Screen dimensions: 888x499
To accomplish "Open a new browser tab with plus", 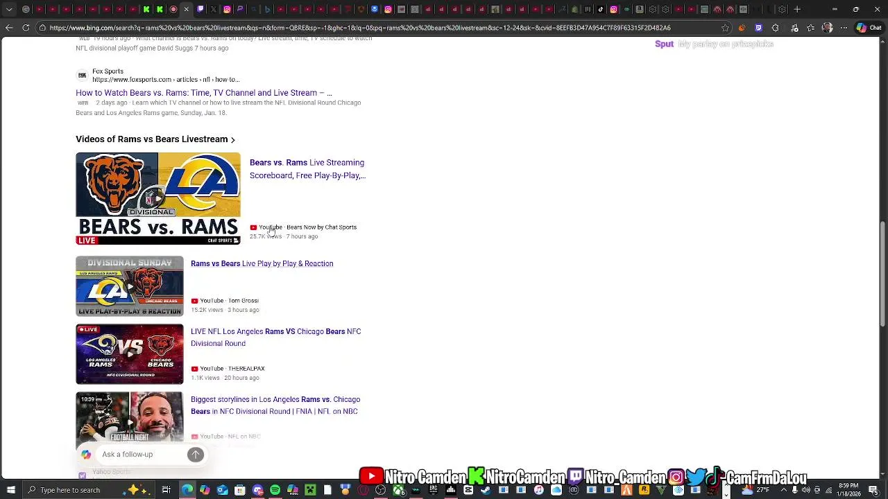I will click(797, 9).
